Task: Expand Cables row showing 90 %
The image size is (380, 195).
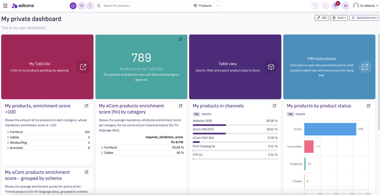Action: 102,153
